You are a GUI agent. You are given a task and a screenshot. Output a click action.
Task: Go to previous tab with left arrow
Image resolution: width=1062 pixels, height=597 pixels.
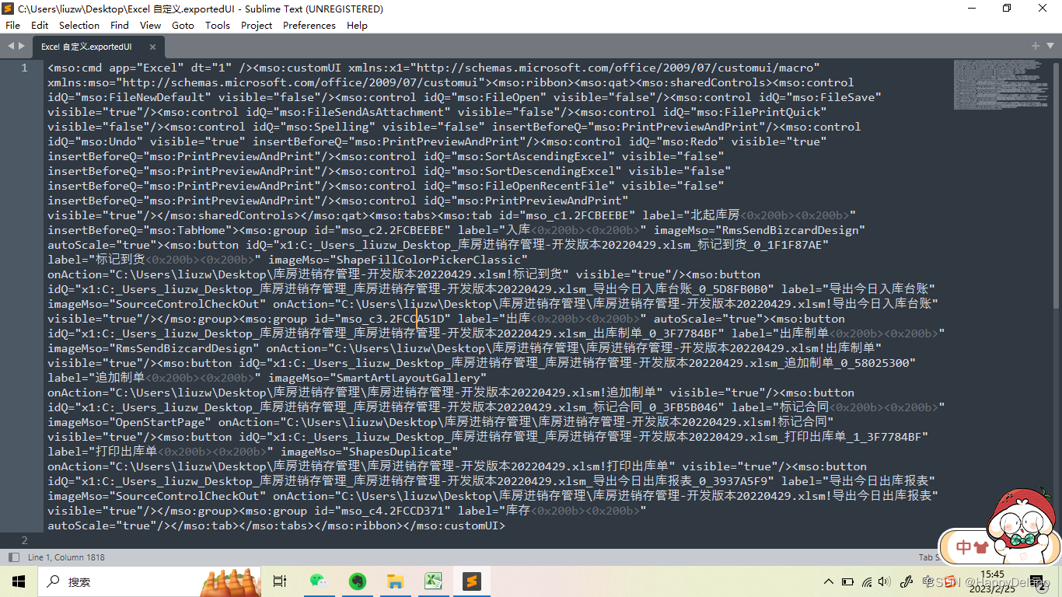click(10, 46)
